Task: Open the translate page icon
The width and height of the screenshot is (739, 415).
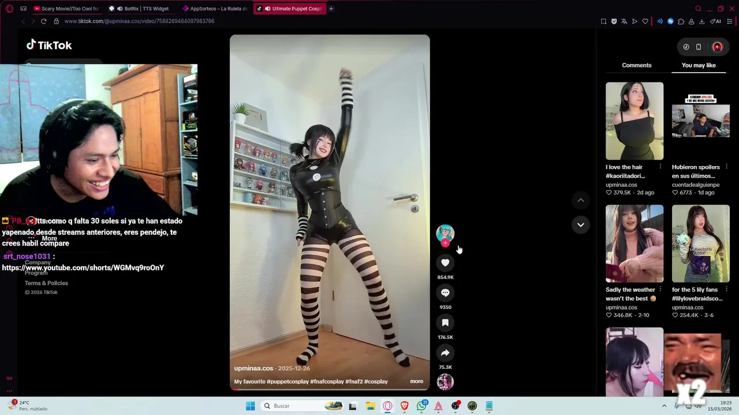Action: pos(624,21)
